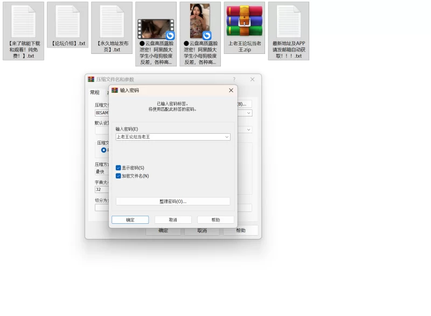The image size is (431, 316).
Task: Click 取消 in the password dialog
Action: pyautogui.click(x=173, y=220)
